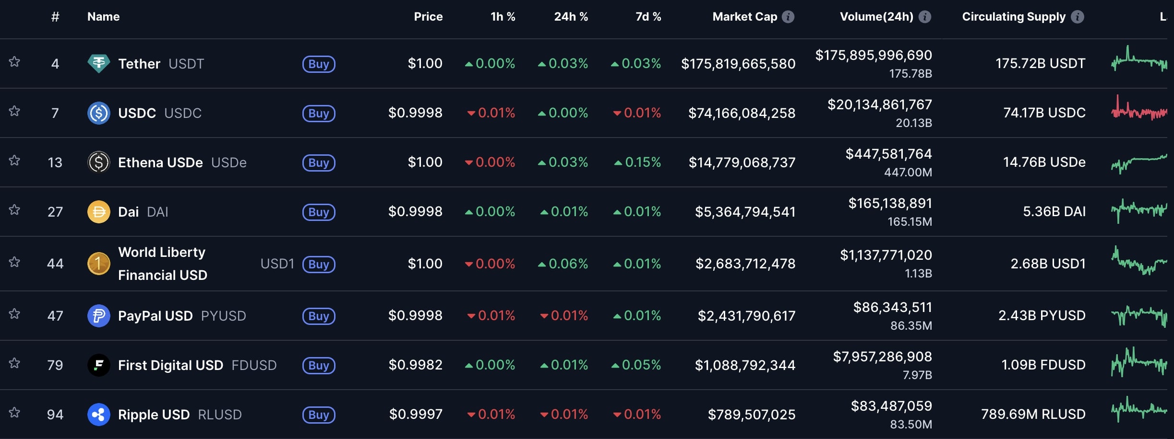Click the Ethena USDe coin logo
Viewport: 1174px width, 439px height.
[x=99, y=162]
